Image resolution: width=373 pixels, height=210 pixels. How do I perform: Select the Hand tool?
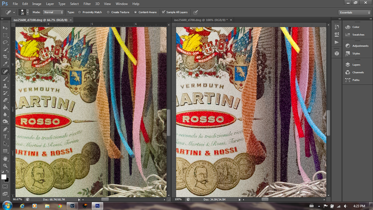(5, 158)
